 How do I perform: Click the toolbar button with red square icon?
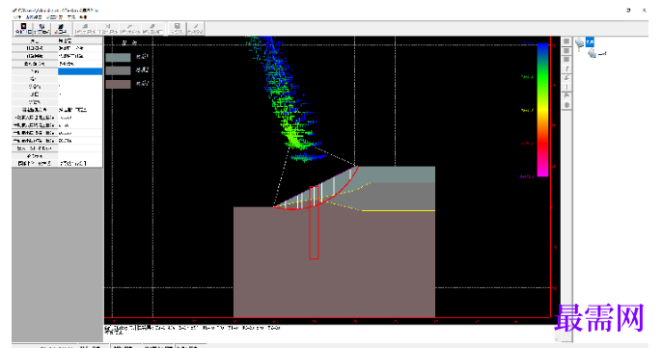tap(23, 28)
